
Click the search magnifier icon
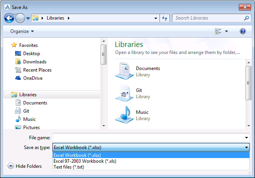(x=246, y=18)
